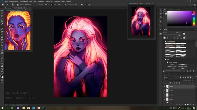
Task: Click the foreground color swatch in Color panel
Action: click(x=165, y=13)
